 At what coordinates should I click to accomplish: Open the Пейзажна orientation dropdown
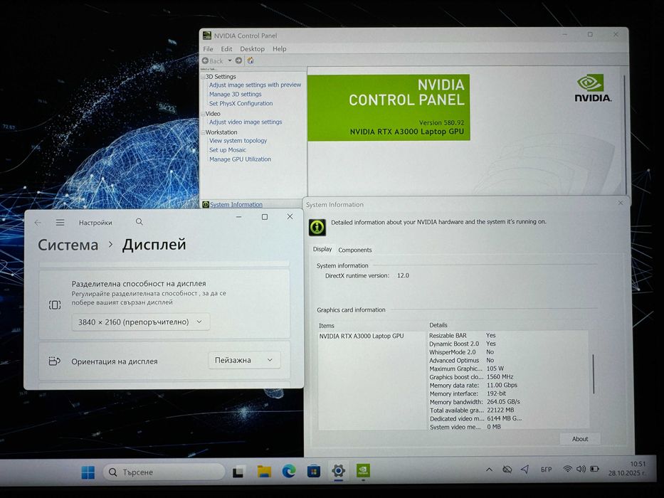[244, 361]
